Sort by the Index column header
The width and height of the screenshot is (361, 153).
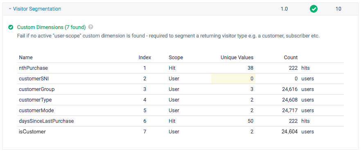[x=145, y=58]
